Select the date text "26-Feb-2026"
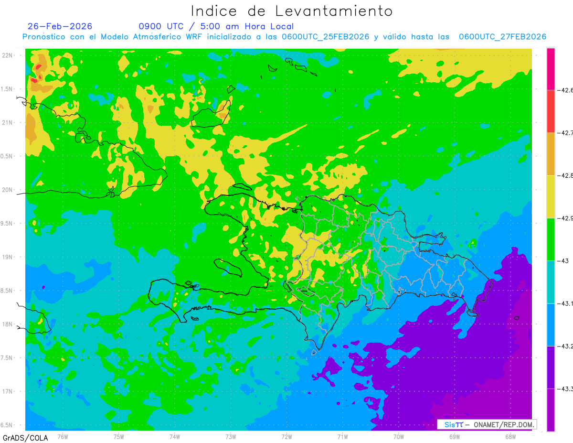573x443 pixels. point(60,26)
